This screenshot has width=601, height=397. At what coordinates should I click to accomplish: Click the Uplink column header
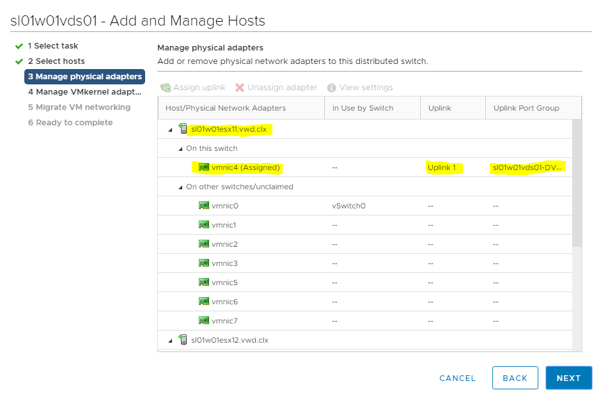[x=453, y=108]
